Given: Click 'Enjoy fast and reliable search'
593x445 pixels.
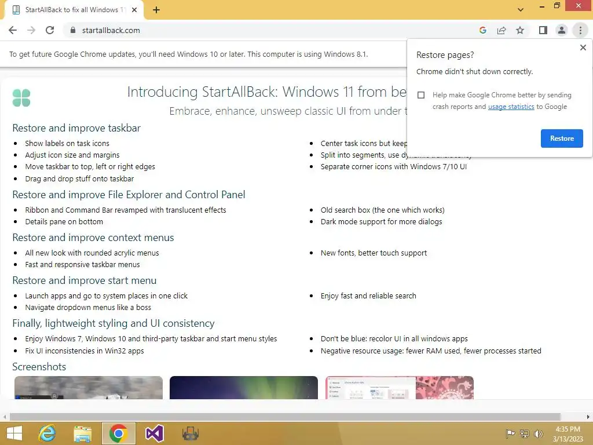Looking at the screenshot, I should [368, 296].
